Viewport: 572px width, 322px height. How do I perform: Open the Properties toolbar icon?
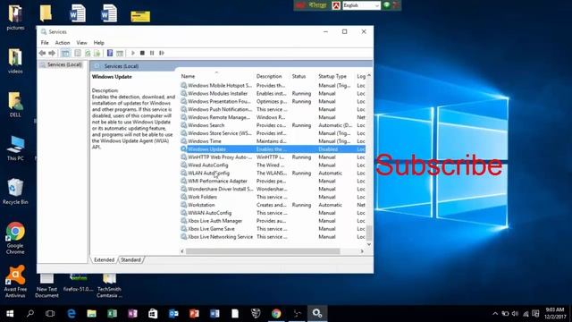click(x=78, y=53)
